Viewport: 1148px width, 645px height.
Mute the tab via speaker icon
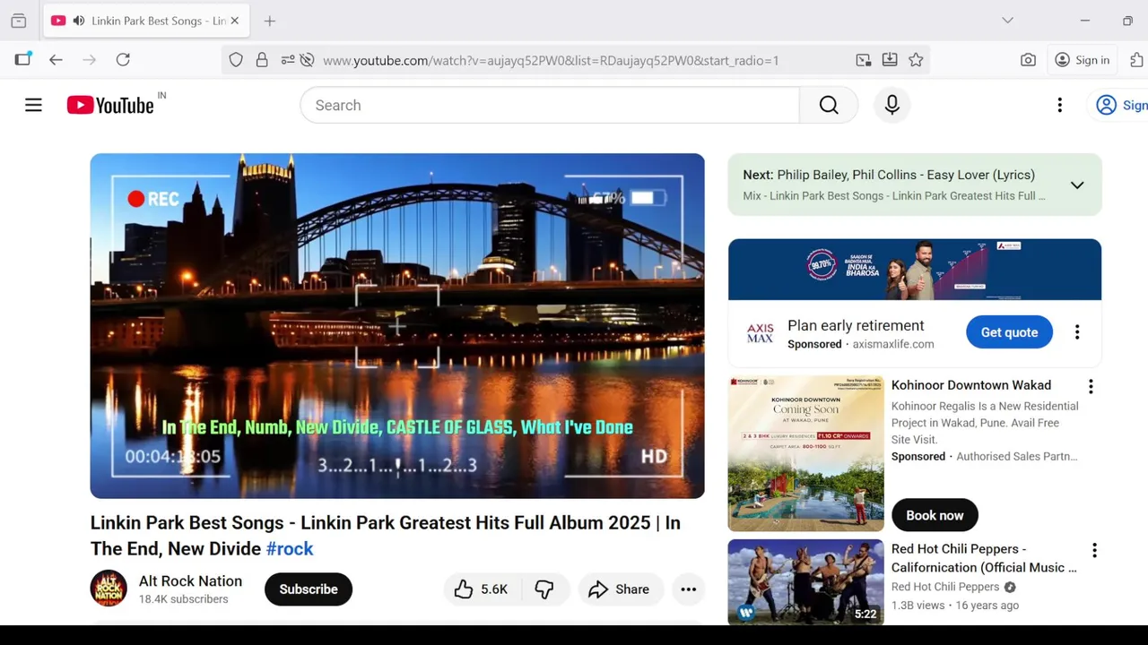(79, 21)
